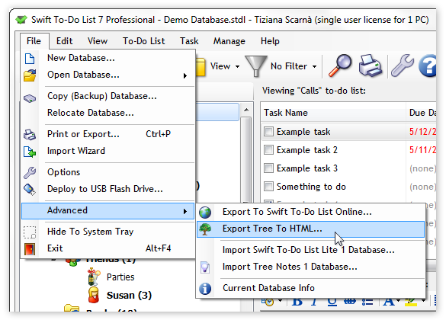Toggle underline formatting in notes toolbar
446x320 pixels.
tap(332, 301)
